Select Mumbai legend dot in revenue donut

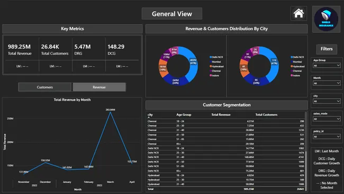click(211, 61)
